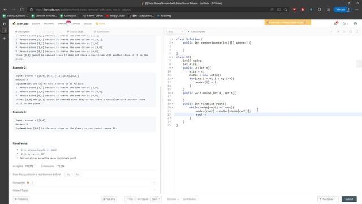Open the notifications bell icon
The width and height of the screenshot is (362, 204).
coord(335,23)
